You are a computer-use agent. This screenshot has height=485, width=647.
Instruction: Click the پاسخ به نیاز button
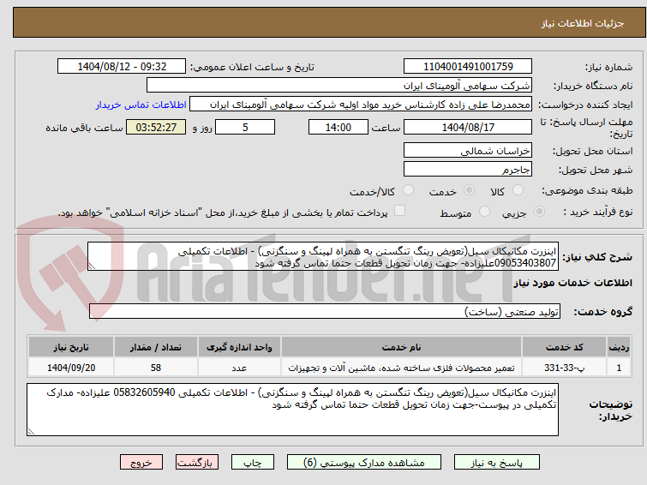[497, 463]
